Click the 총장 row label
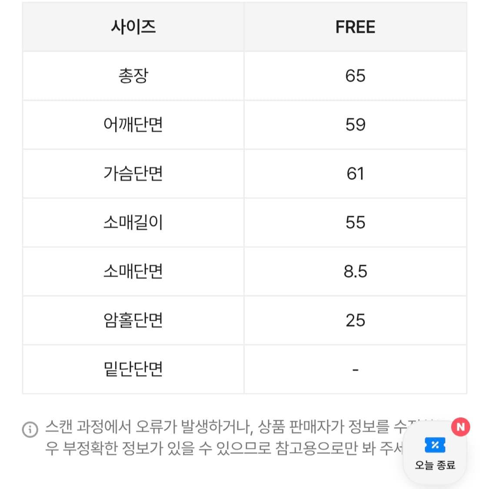 pyautogui.click(x=133, y=76)
